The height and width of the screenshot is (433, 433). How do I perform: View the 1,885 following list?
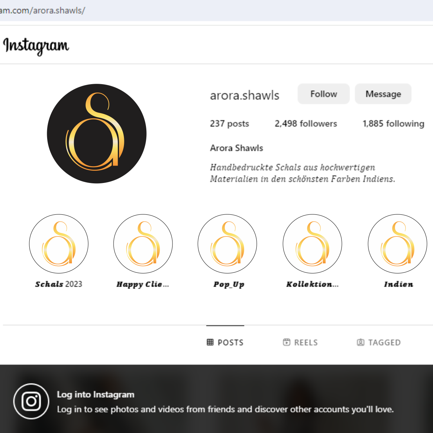(x=394, y=124)
